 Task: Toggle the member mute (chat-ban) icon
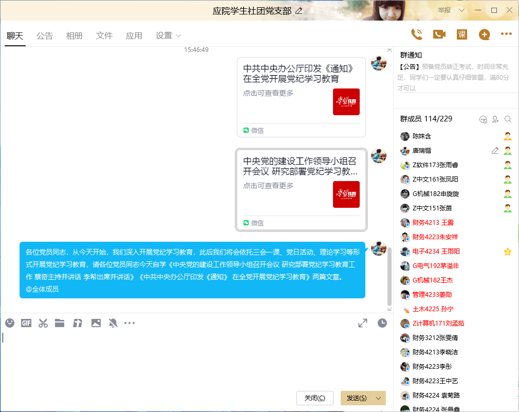pos(483,119)
